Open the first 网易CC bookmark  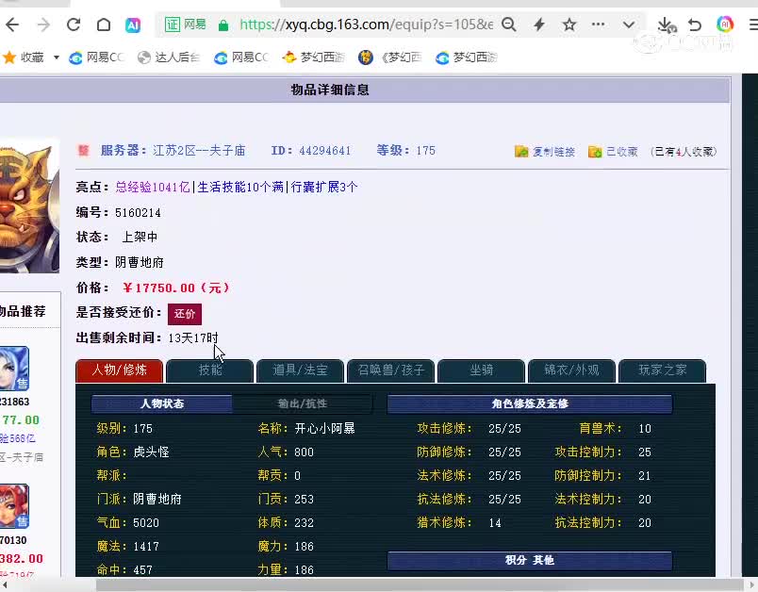click(97, 58)
